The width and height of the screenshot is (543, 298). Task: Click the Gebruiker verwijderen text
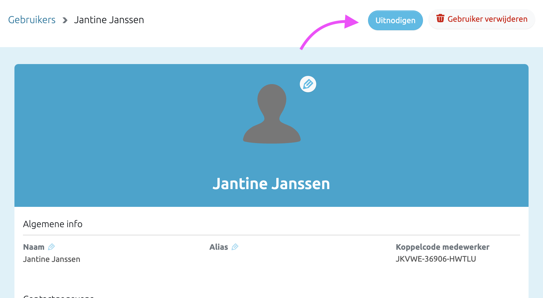[487, 19]
